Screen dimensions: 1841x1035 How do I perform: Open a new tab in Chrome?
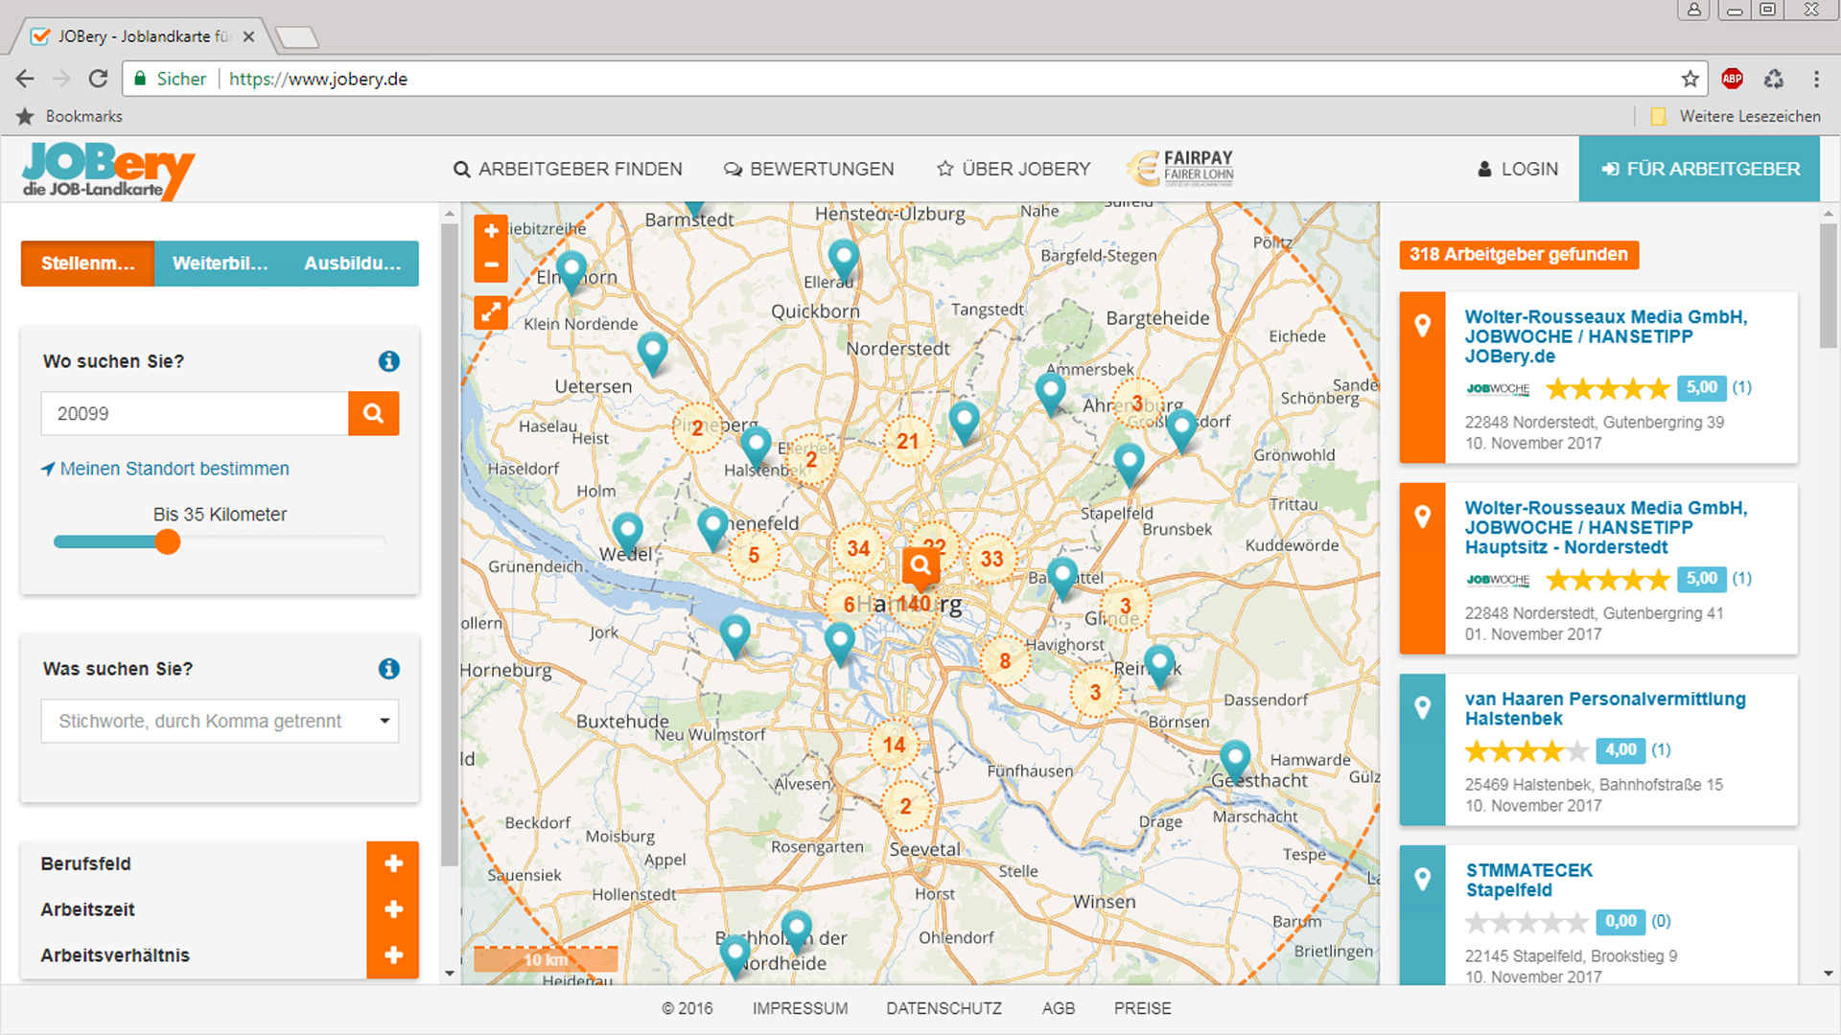[296, 37]
